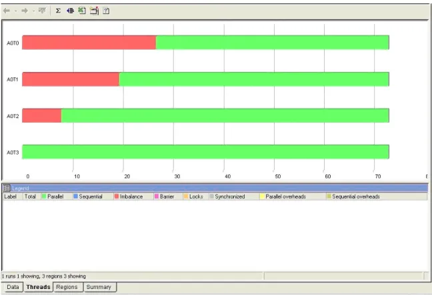Click the Parallel legend column label
The width and height of the screenshot is (432, 295).
click(x=55, y=196)
